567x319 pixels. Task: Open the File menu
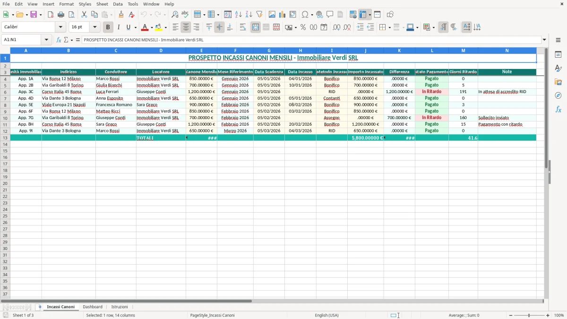coord(6,4)
